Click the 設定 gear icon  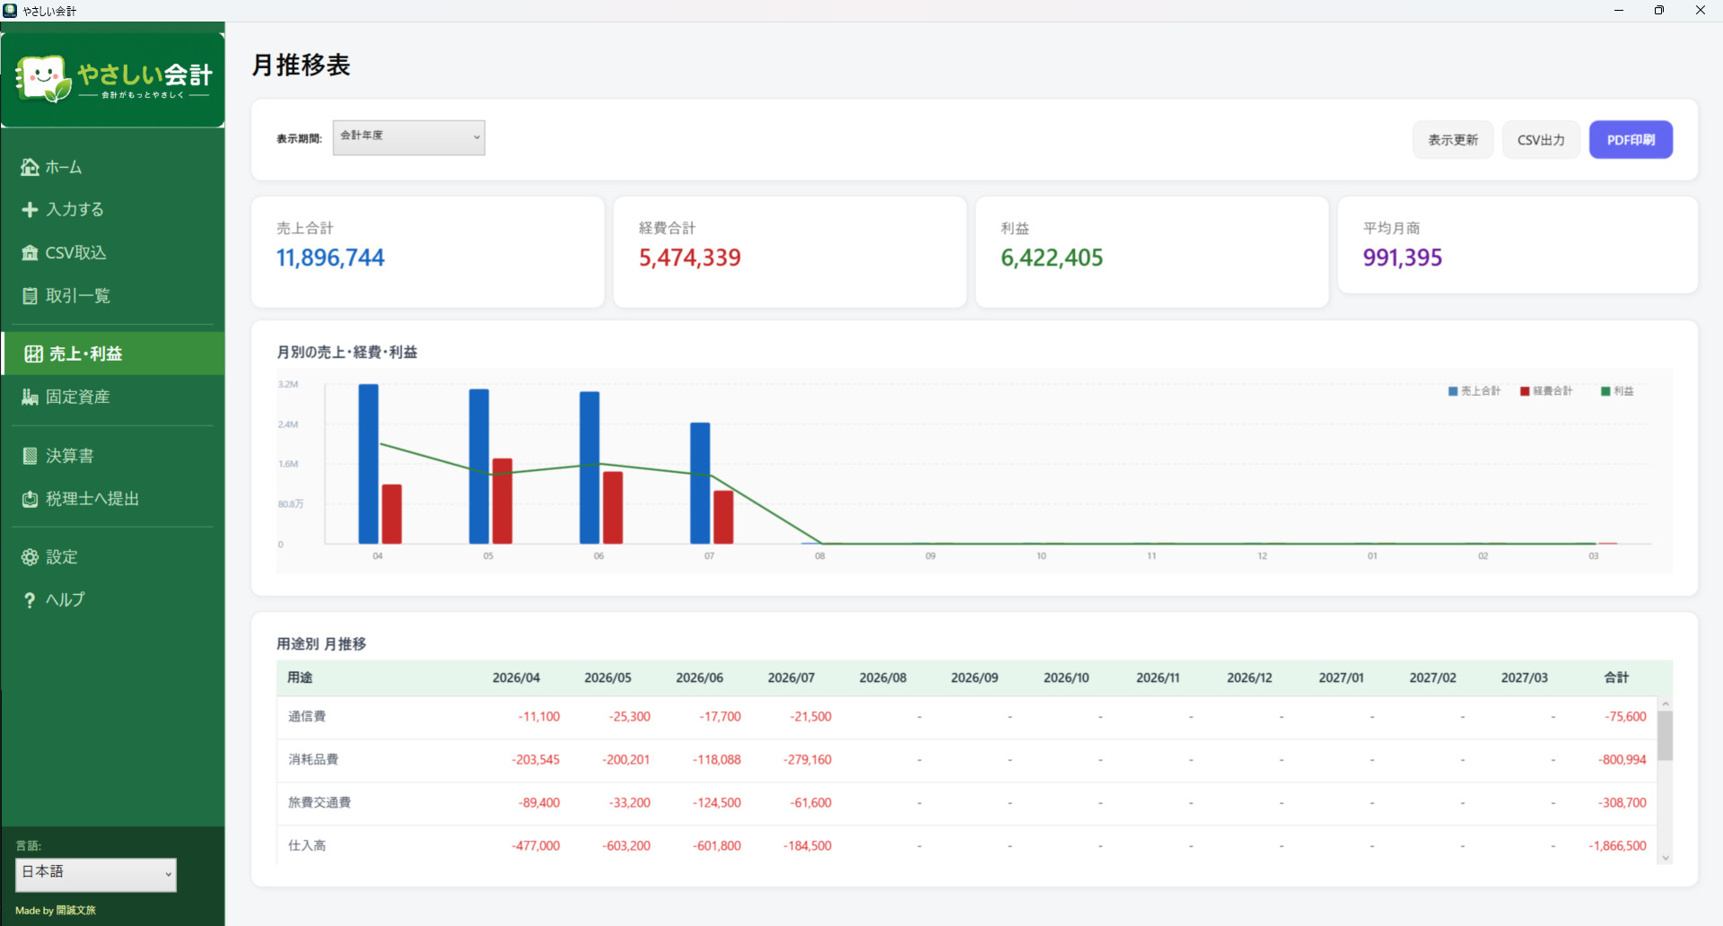(30, 557)
